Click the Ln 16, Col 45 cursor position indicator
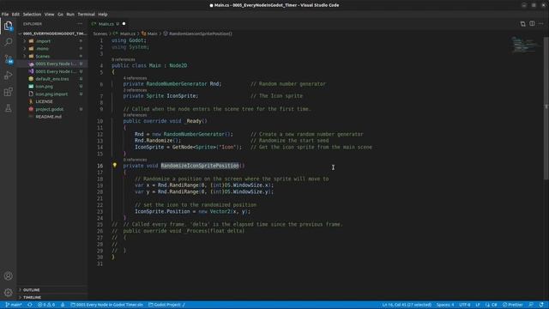549x309 pixels. click(407, 305)
